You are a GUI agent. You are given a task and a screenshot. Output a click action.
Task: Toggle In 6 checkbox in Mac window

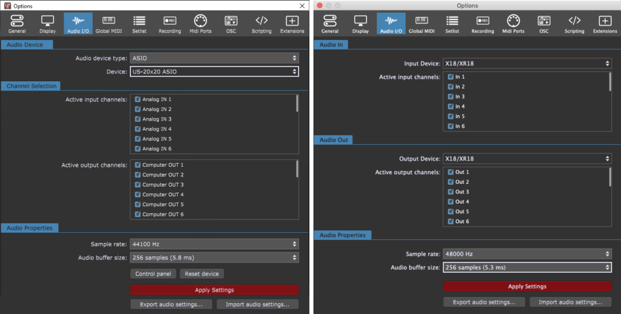[451, 126]
